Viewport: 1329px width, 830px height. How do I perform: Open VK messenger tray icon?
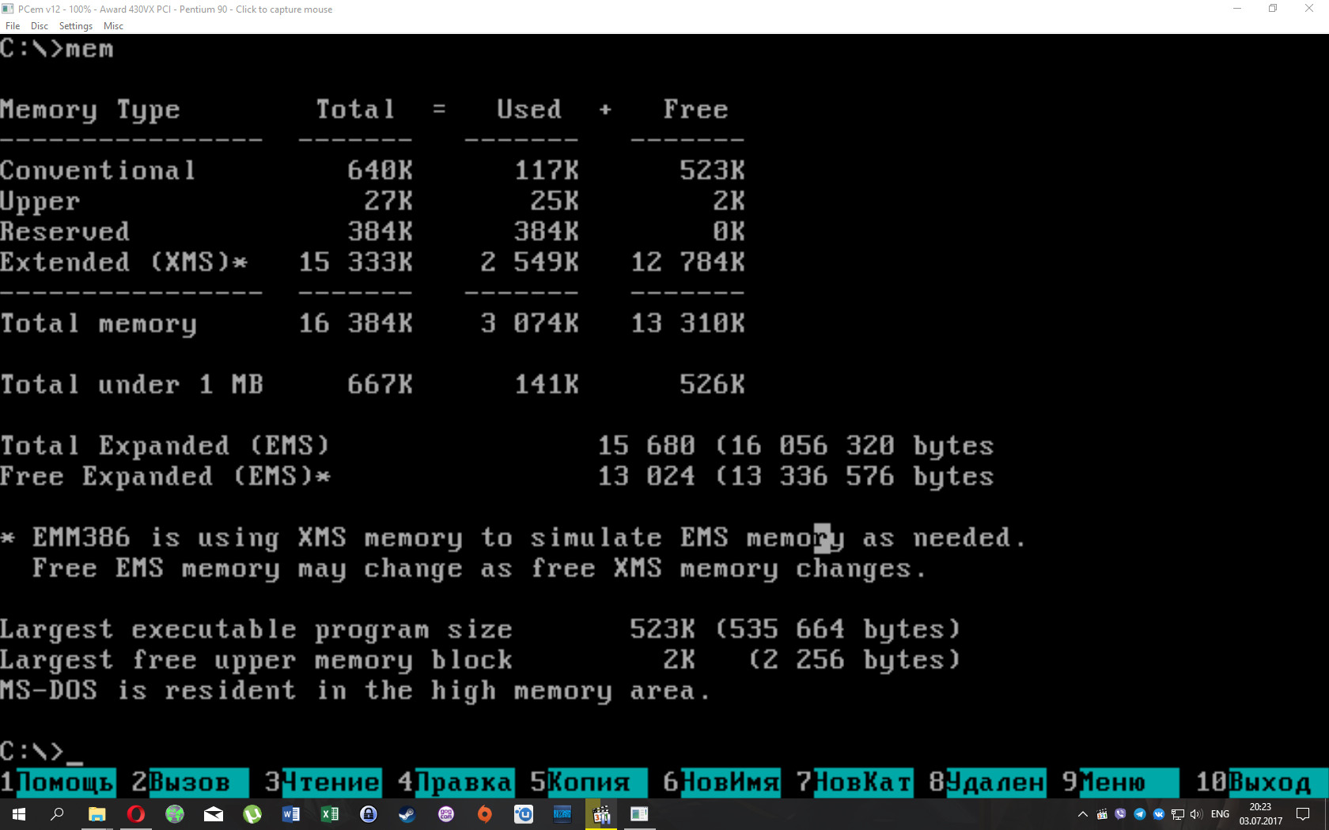[1158, 814]
